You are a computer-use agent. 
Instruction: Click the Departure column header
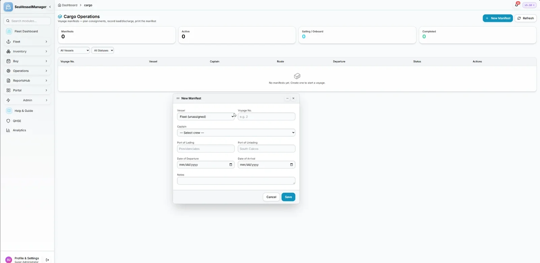click(339, 62)
